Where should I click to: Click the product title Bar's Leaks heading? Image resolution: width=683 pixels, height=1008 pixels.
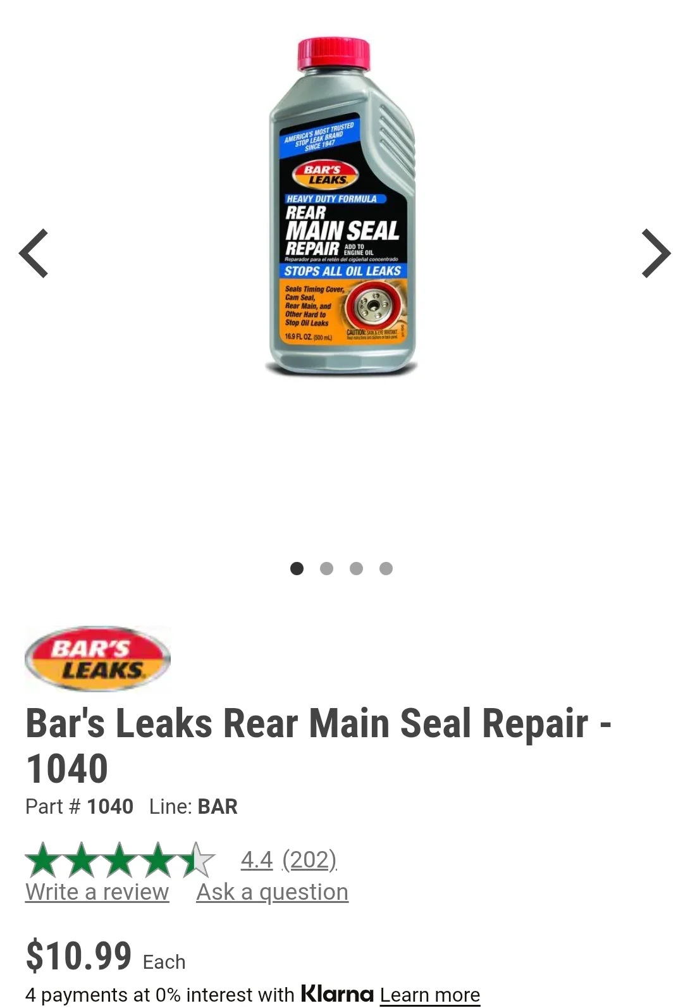click(x=319, y=745)
